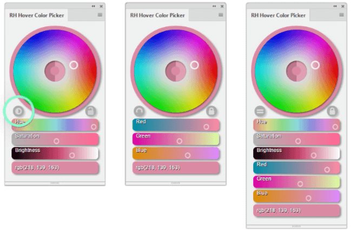Close the RGB-only color picker panel
The image size is (351, 233).
222,5
